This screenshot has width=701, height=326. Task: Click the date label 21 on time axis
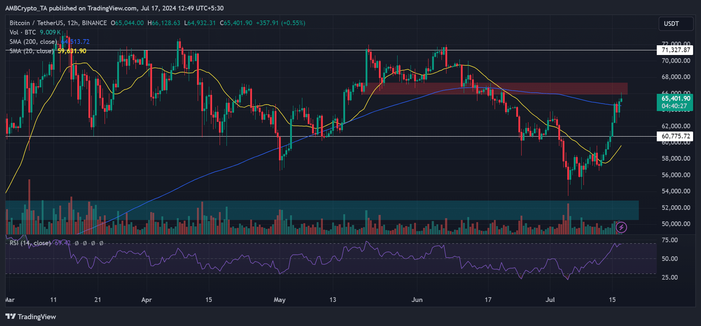click(98, 300)
